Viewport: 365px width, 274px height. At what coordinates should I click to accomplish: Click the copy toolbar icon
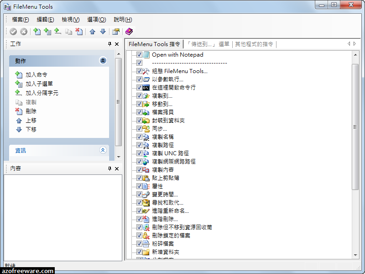pyautogui.click(x=68, y=32)
